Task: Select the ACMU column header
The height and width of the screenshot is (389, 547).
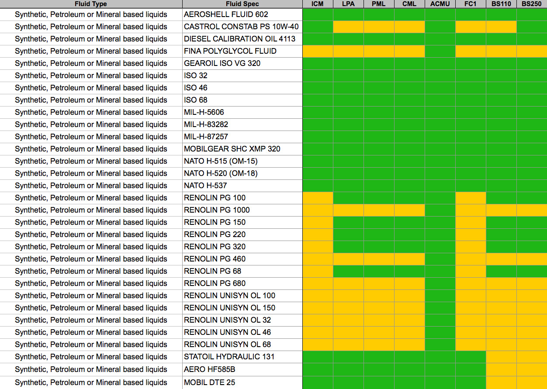Action: (x=440, y=4)
